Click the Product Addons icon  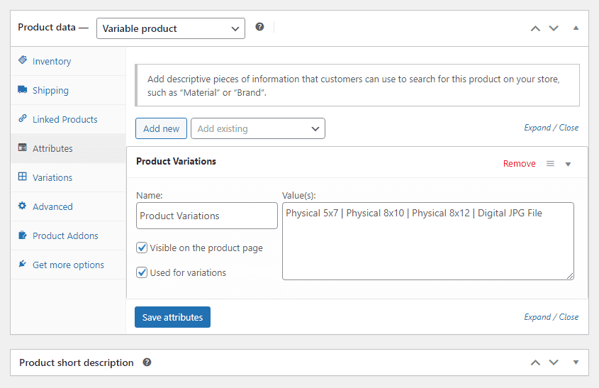click(23, 235)
